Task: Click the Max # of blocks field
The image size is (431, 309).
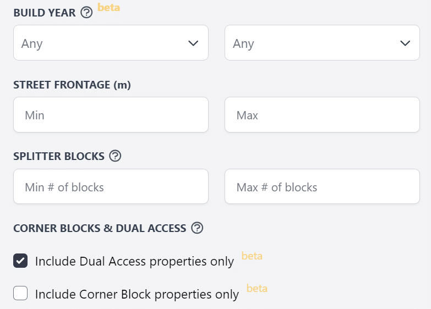Action: point(322,186)
